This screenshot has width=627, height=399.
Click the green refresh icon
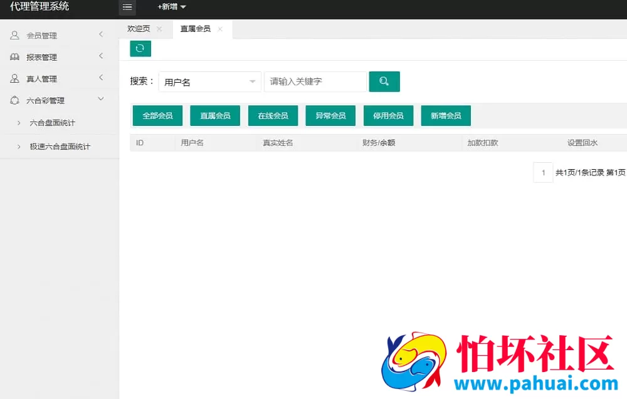[140, 48]
